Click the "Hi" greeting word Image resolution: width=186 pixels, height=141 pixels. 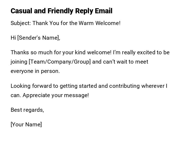13,38
